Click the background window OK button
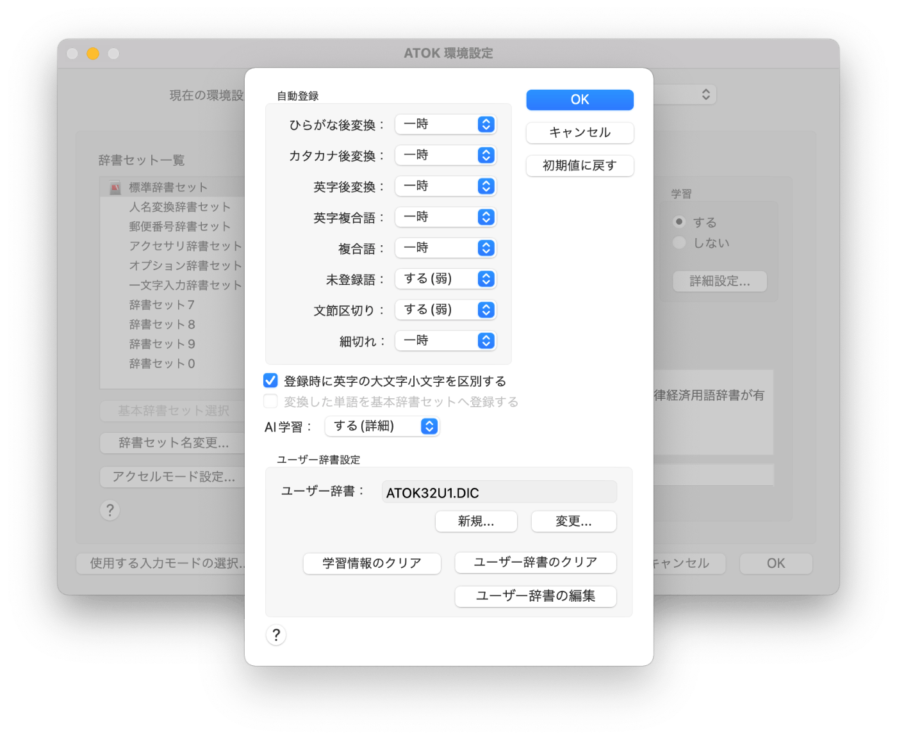The image size is (897, 742). click(776, 563)
